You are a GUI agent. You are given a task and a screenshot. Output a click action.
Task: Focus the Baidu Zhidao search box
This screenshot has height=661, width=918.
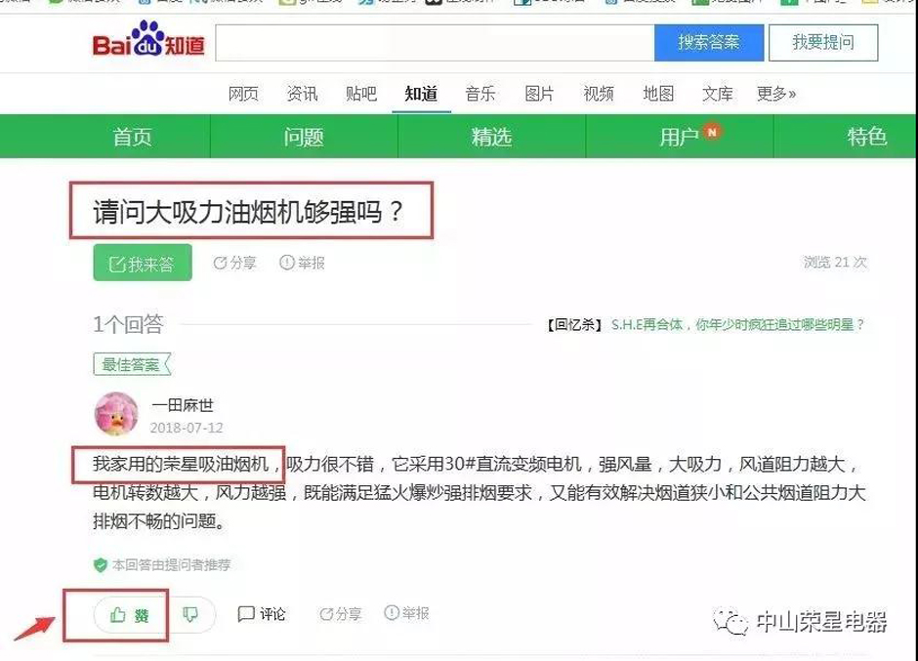point(434,44)
